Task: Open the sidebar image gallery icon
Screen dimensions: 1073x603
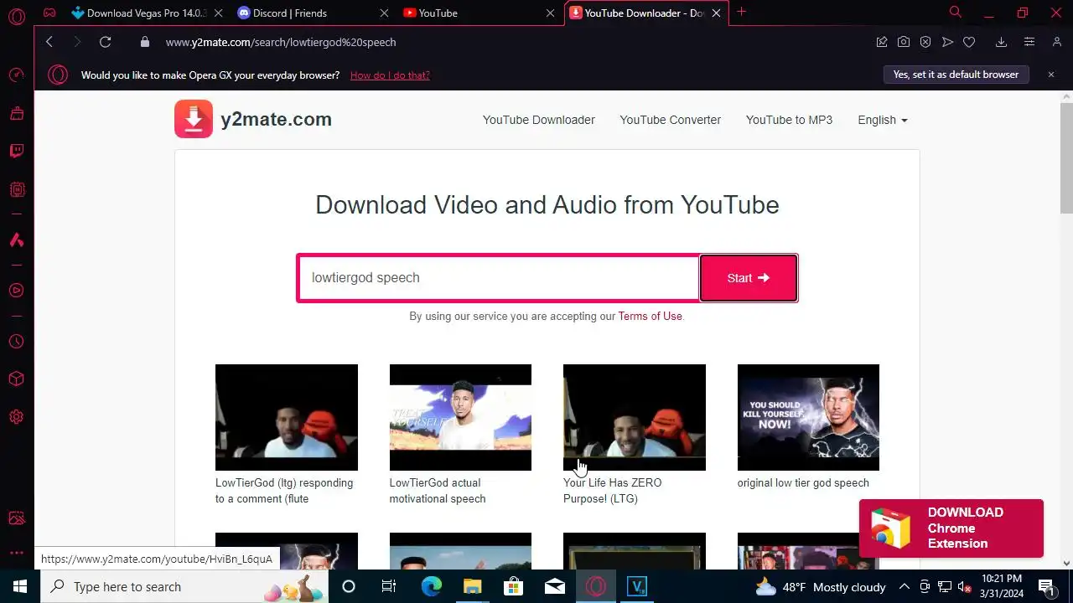Action: pos(17,518)
